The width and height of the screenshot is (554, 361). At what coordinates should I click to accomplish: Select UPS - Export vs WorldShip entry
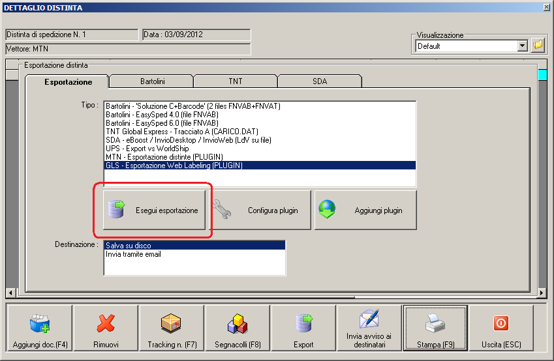tap(260, 148)
